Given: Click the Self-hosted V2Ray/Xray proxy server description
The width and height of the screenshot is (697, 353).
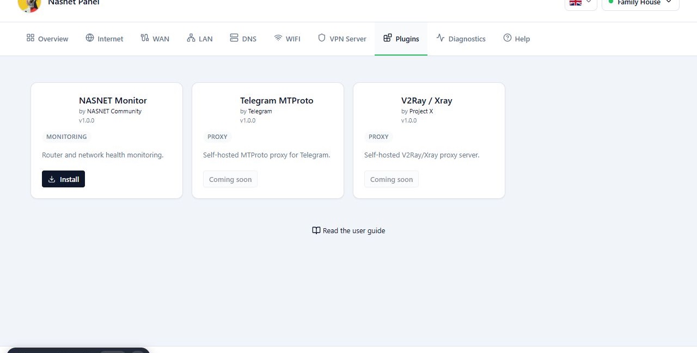Looking at the screenshot, I should (x=422, y=155).
